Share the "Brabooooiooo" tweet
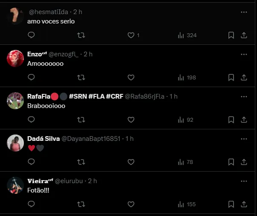Screen dimensions: 257x216 click(244, 120)
